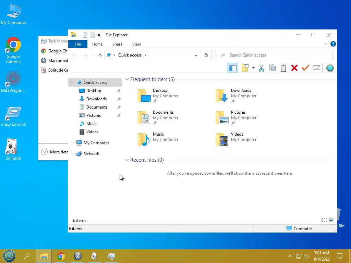Switch to the Home ribbon tab

point(97,44)
